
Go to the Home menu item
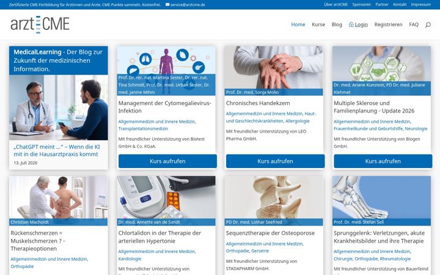[298, 24]
